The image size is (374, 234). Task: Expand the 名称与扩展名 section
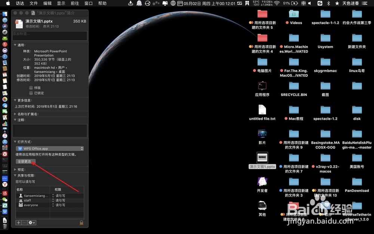pyautogui.click(x=15, y=114)
